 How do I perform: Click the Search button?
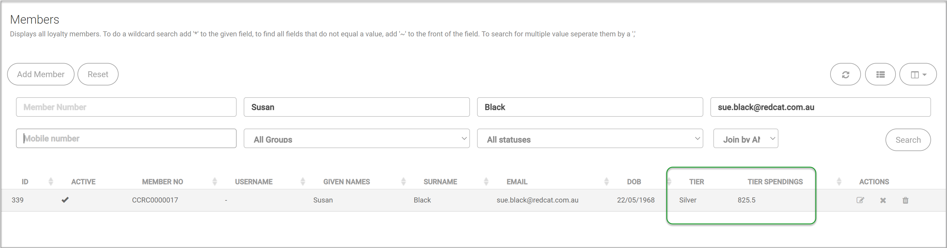click(x=908, y=140)
